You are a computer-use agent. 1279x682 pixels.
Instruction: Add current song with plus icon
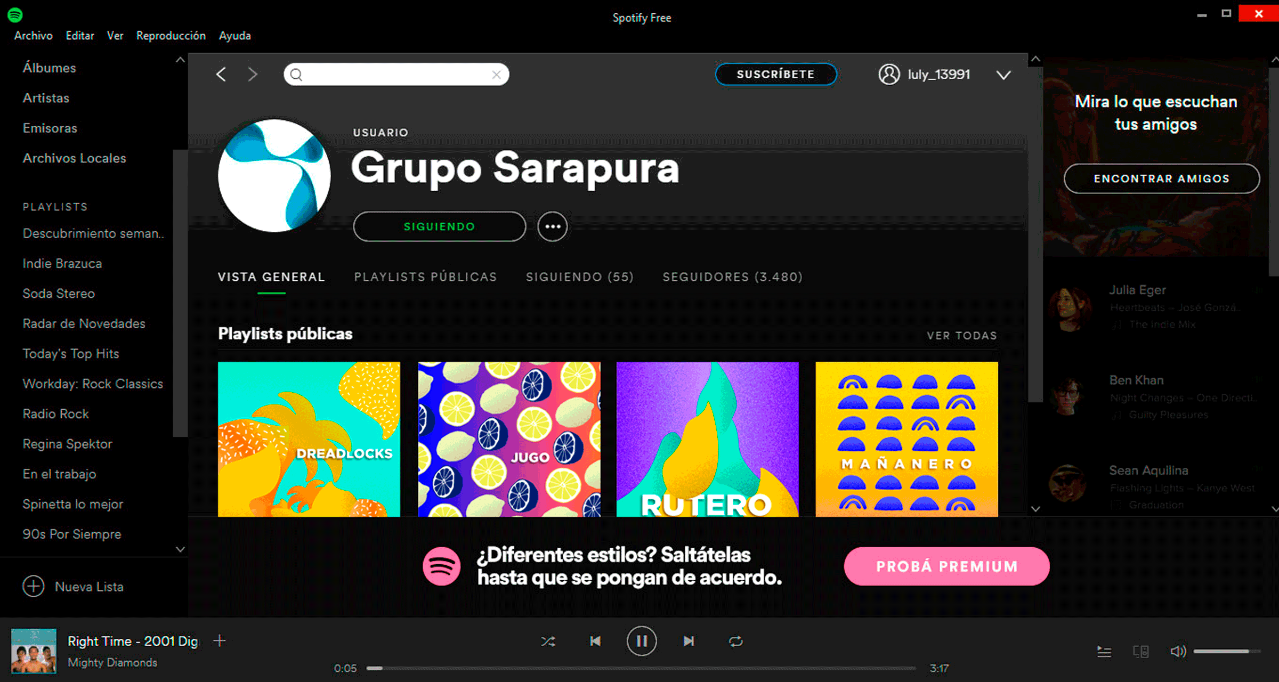(x=219, y=640)
